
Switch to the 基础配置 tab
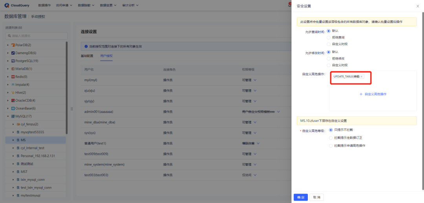pyautogui.click(x=87, y=56)
